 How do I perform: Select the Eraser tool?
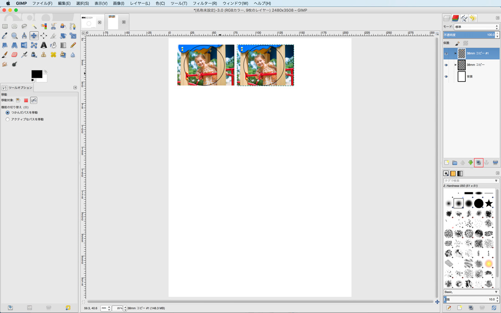(x=14, y=55)
